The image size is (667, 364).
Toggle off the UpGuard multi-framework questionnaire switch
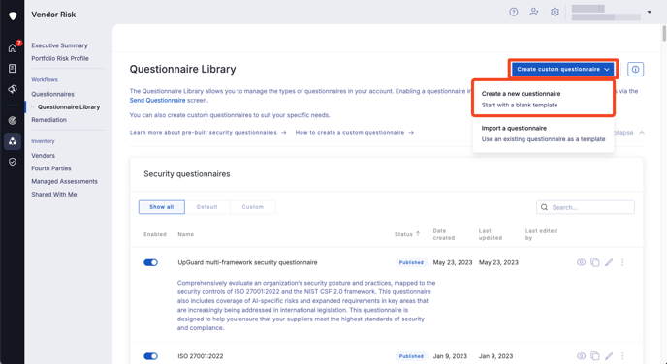[150, 262]
